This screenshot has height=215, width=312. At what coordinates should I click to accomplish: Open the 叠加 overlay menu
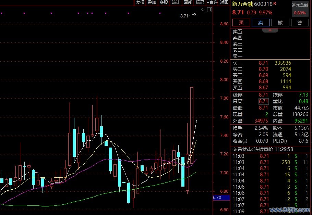click(x=152, y=2)
